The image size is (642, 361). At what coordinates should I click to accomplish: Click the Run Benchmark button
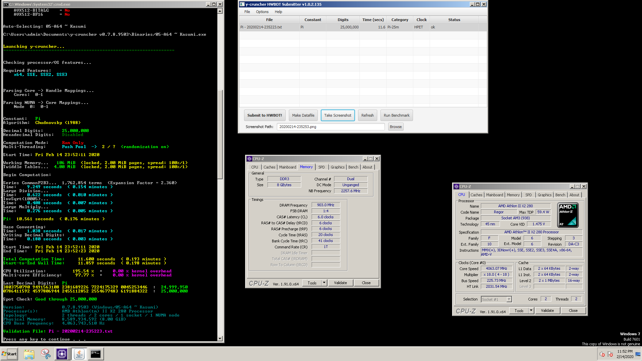click(397, 115)
